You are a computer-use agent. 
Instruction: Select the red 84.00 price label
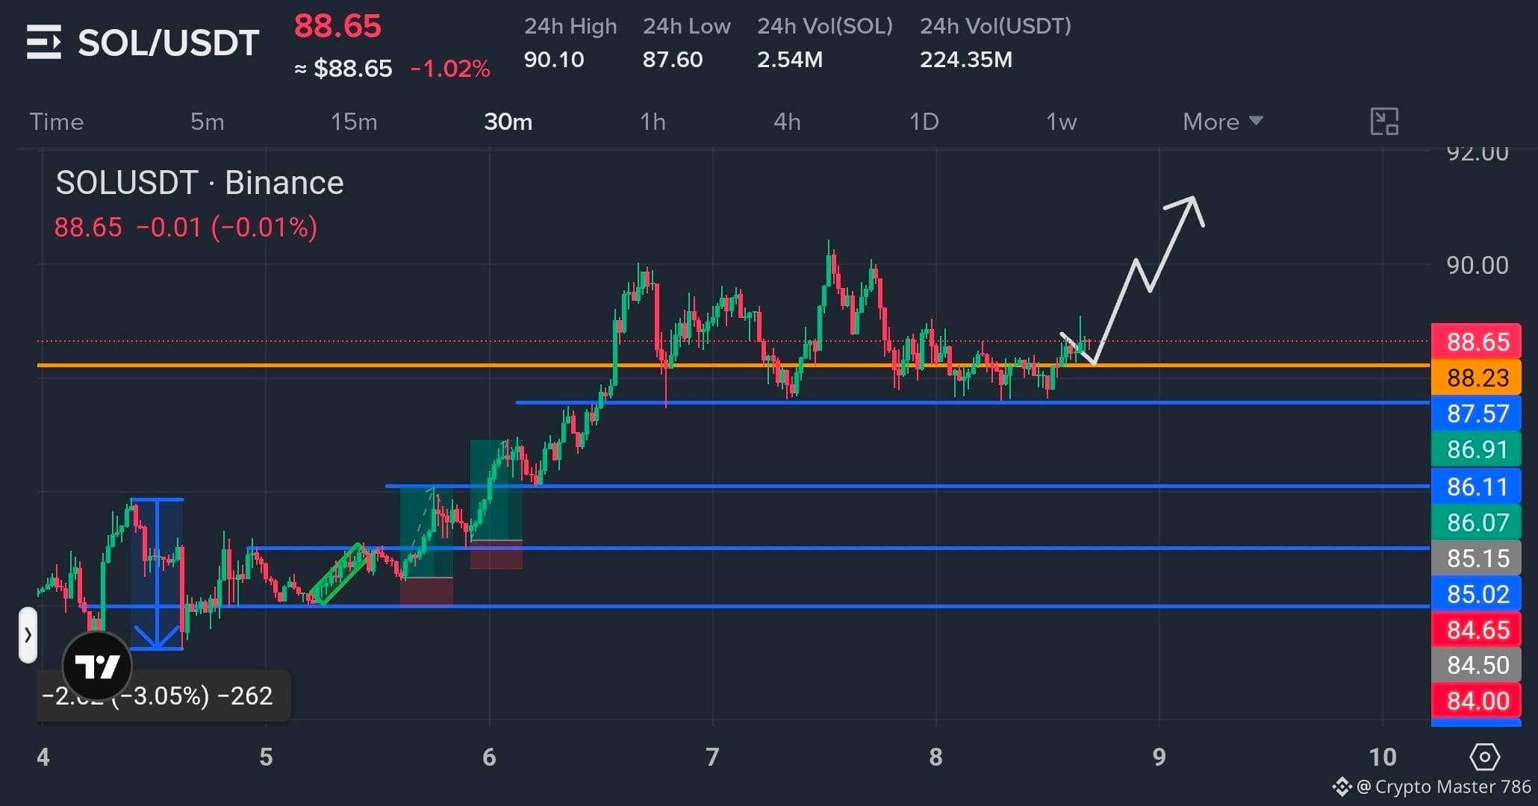(1476, 701)
